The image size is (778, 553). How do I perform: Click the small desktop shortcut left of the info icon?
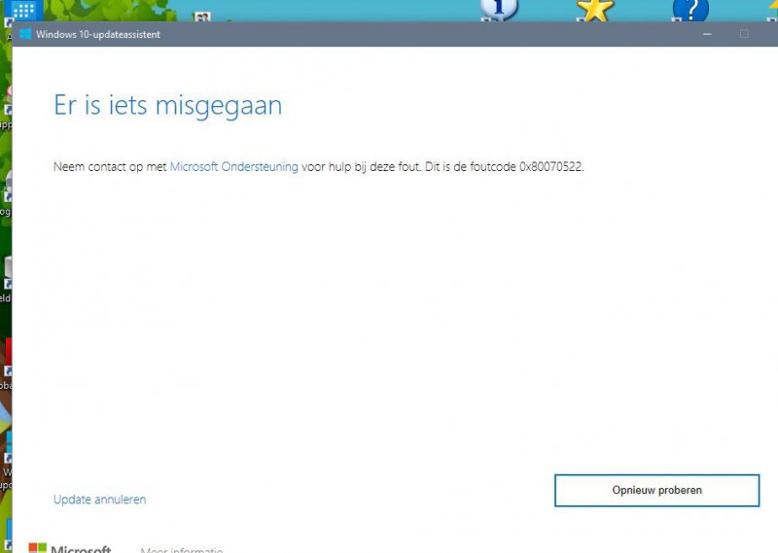click(202, 17)
